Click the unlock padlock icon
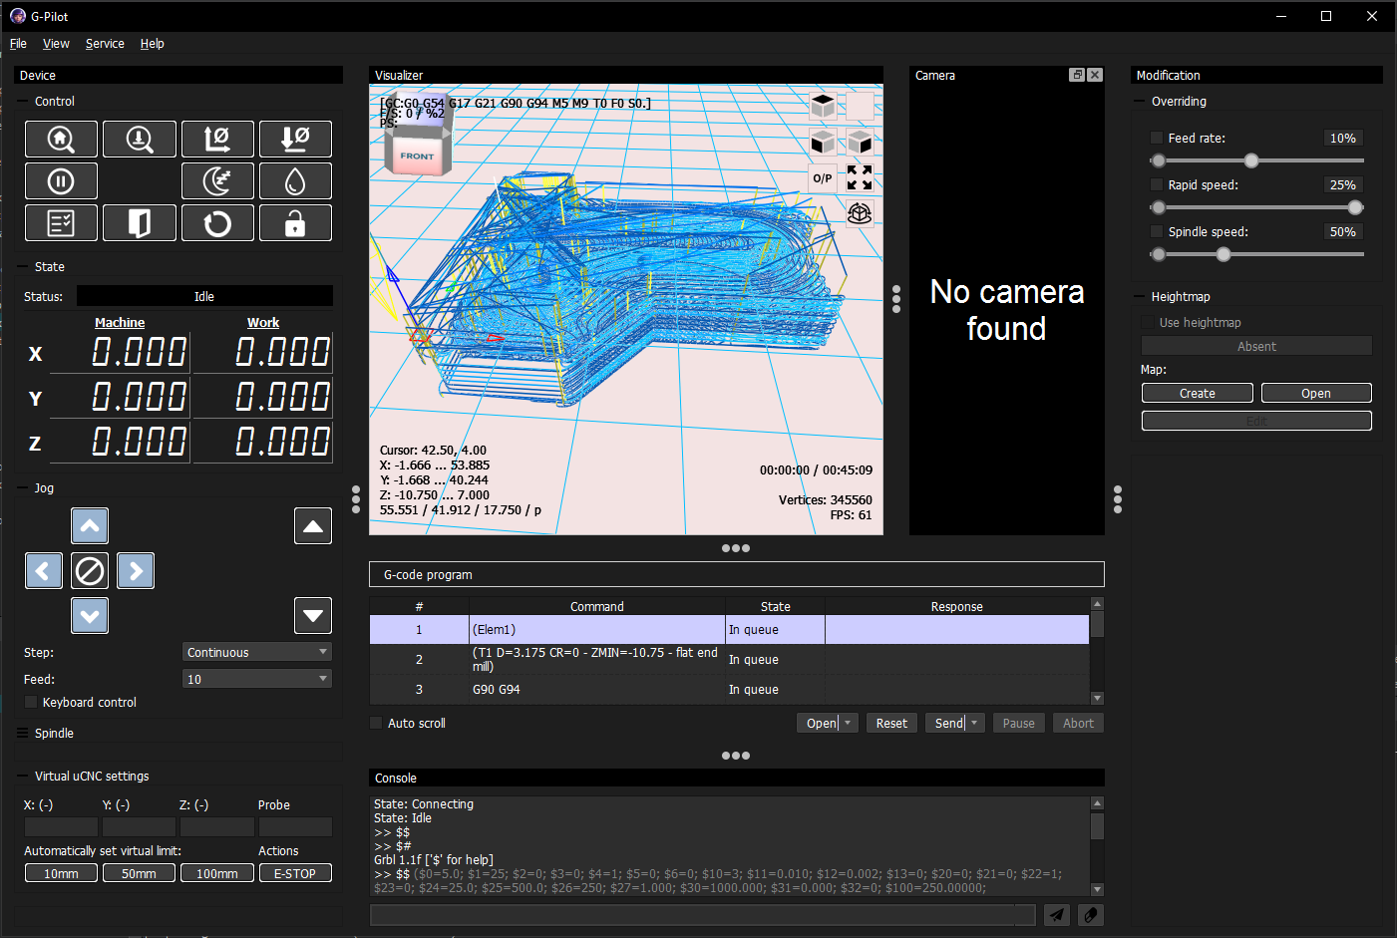Image resolution: width=1397 pixels, height=938 pixels. tap(295, 223)
